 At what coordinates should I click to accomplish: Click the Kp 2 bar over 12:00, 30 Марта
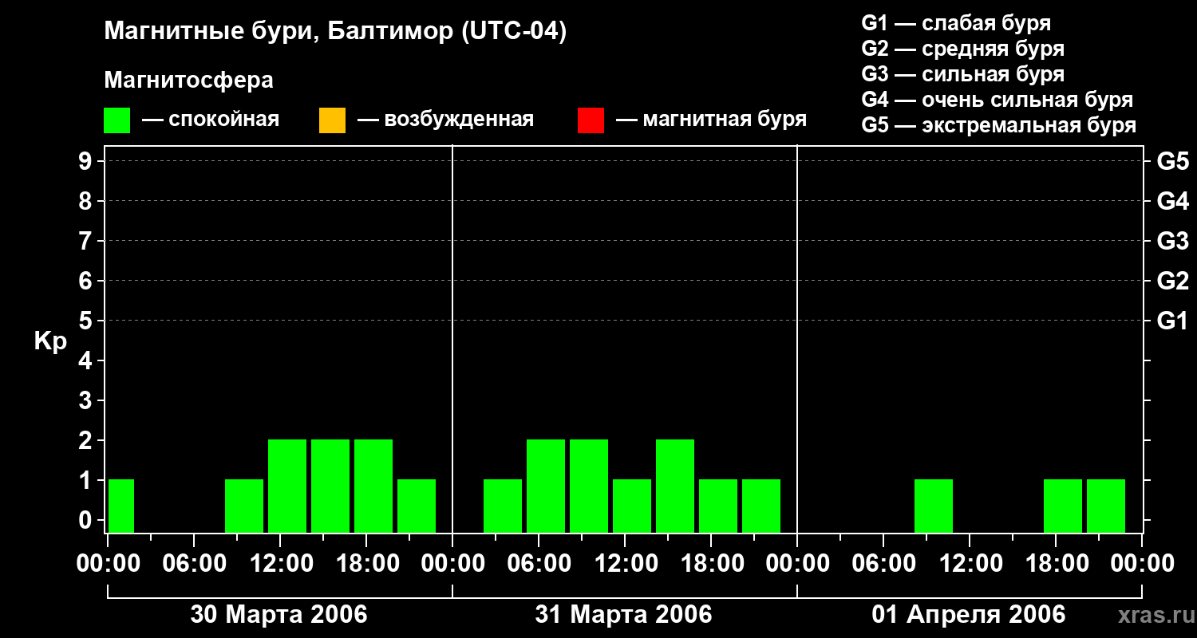coord(287,486)
